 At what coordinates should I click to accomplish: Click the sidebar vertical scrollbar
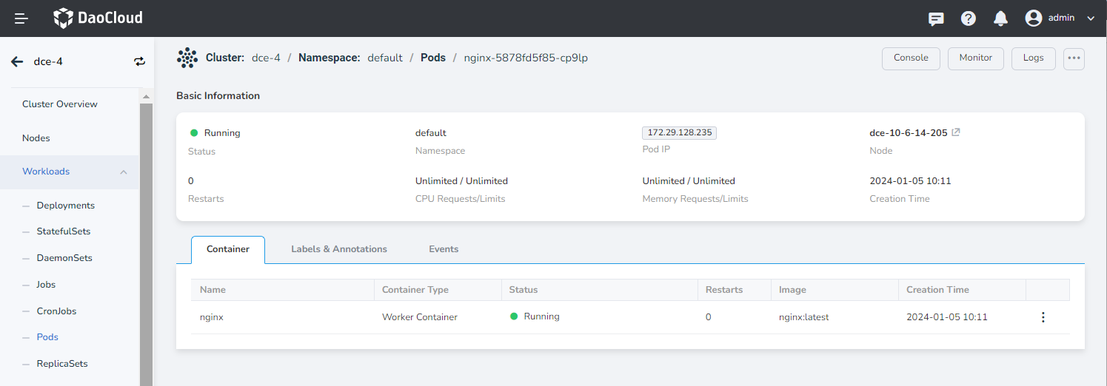(146, 237)
